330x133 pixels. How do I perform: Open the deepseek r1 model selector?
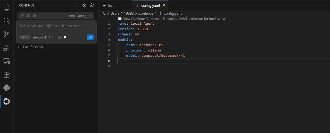click(x=43, y=37)
